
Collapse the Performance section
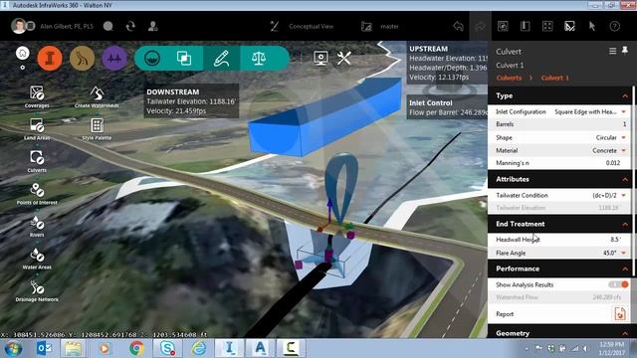625,268
